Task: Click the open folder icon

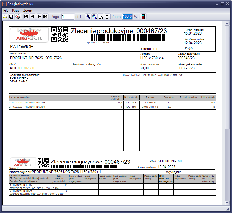Action: [5, 17]
